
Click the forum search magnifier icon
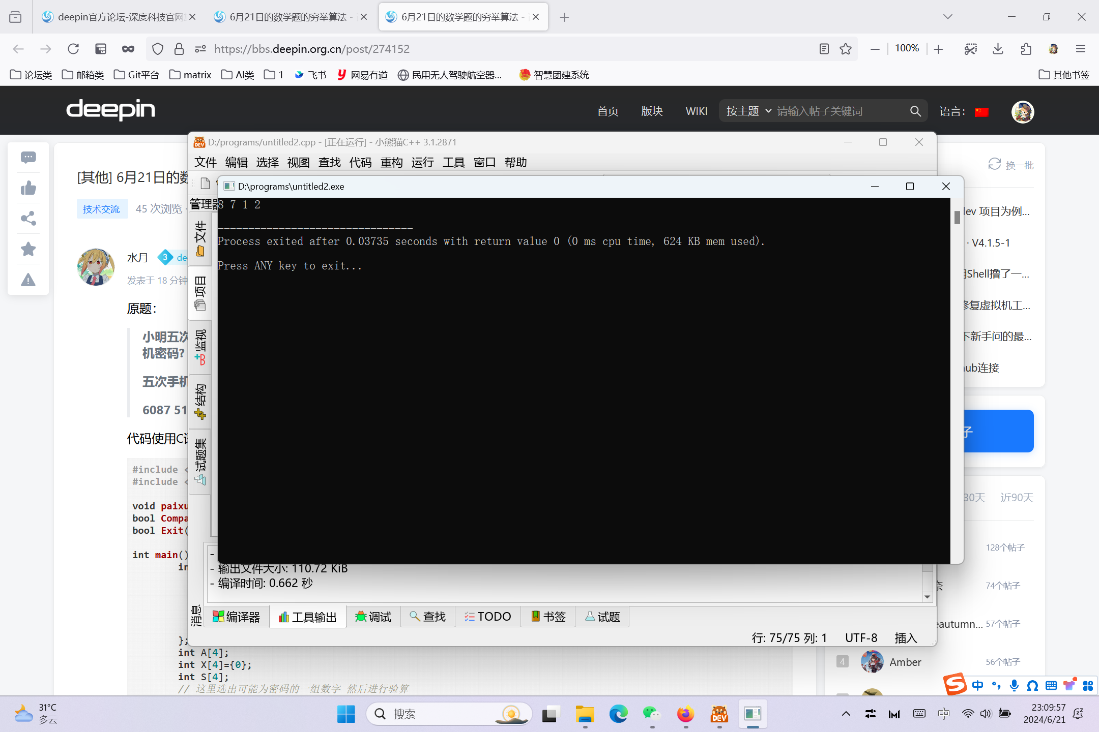tap(915, 111)
